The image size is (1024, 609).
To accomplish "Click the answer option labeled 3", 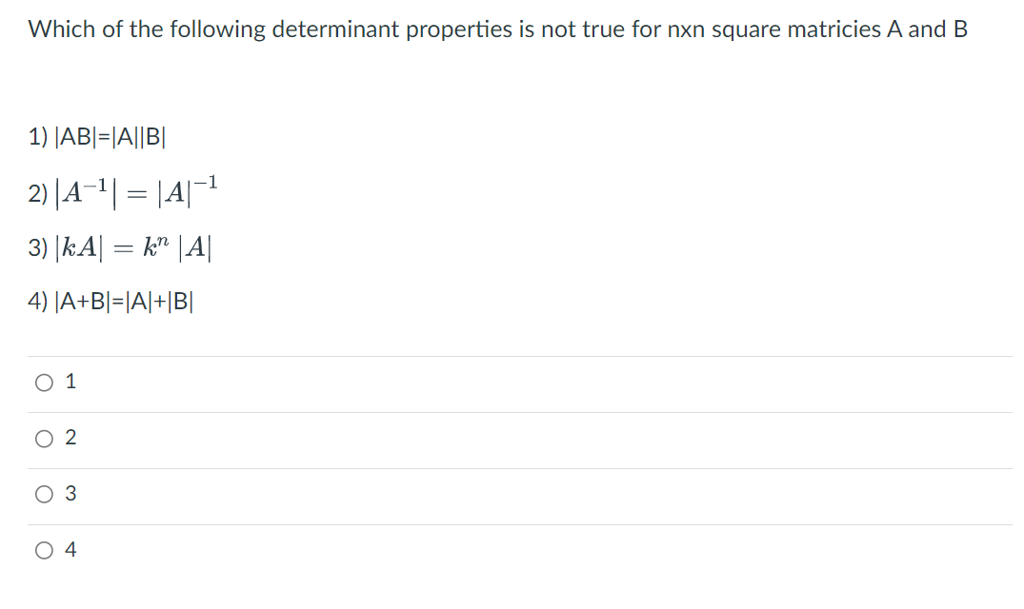I will click(69, 494).
